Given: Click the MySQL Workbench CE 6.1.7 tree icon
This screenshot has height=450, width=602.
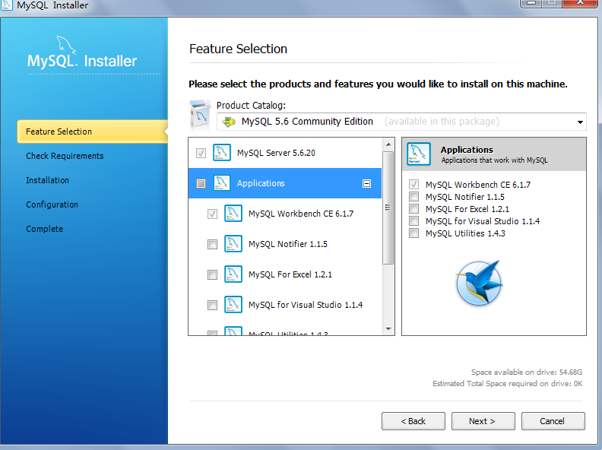Looking at the screenshot, I should pyautogui.click(x=233, y=214).
